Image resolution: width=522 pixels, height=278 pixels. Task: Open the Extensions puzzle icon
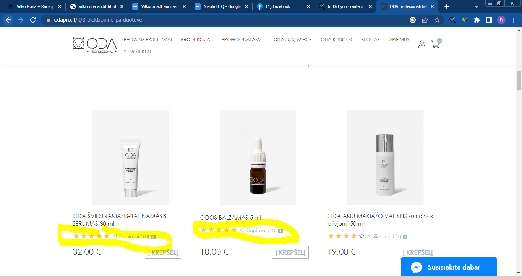477,20
